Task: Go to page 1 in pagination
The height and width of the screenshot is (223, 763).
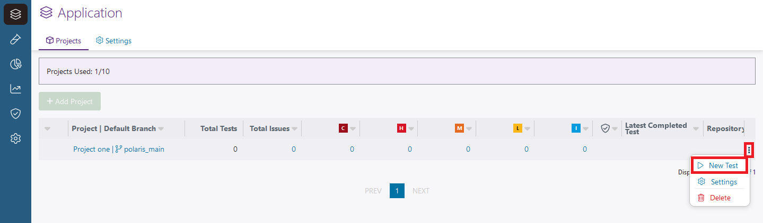Action: click(397, 191)
